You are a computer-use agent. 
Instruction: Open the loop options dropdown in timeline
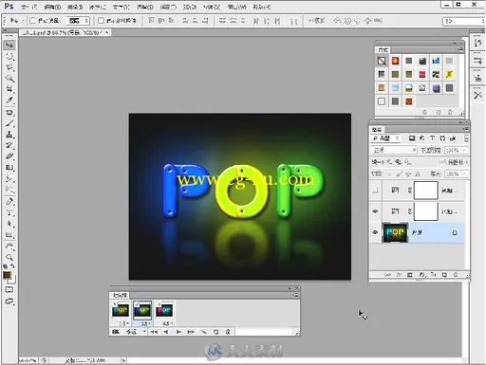[136, 332]
